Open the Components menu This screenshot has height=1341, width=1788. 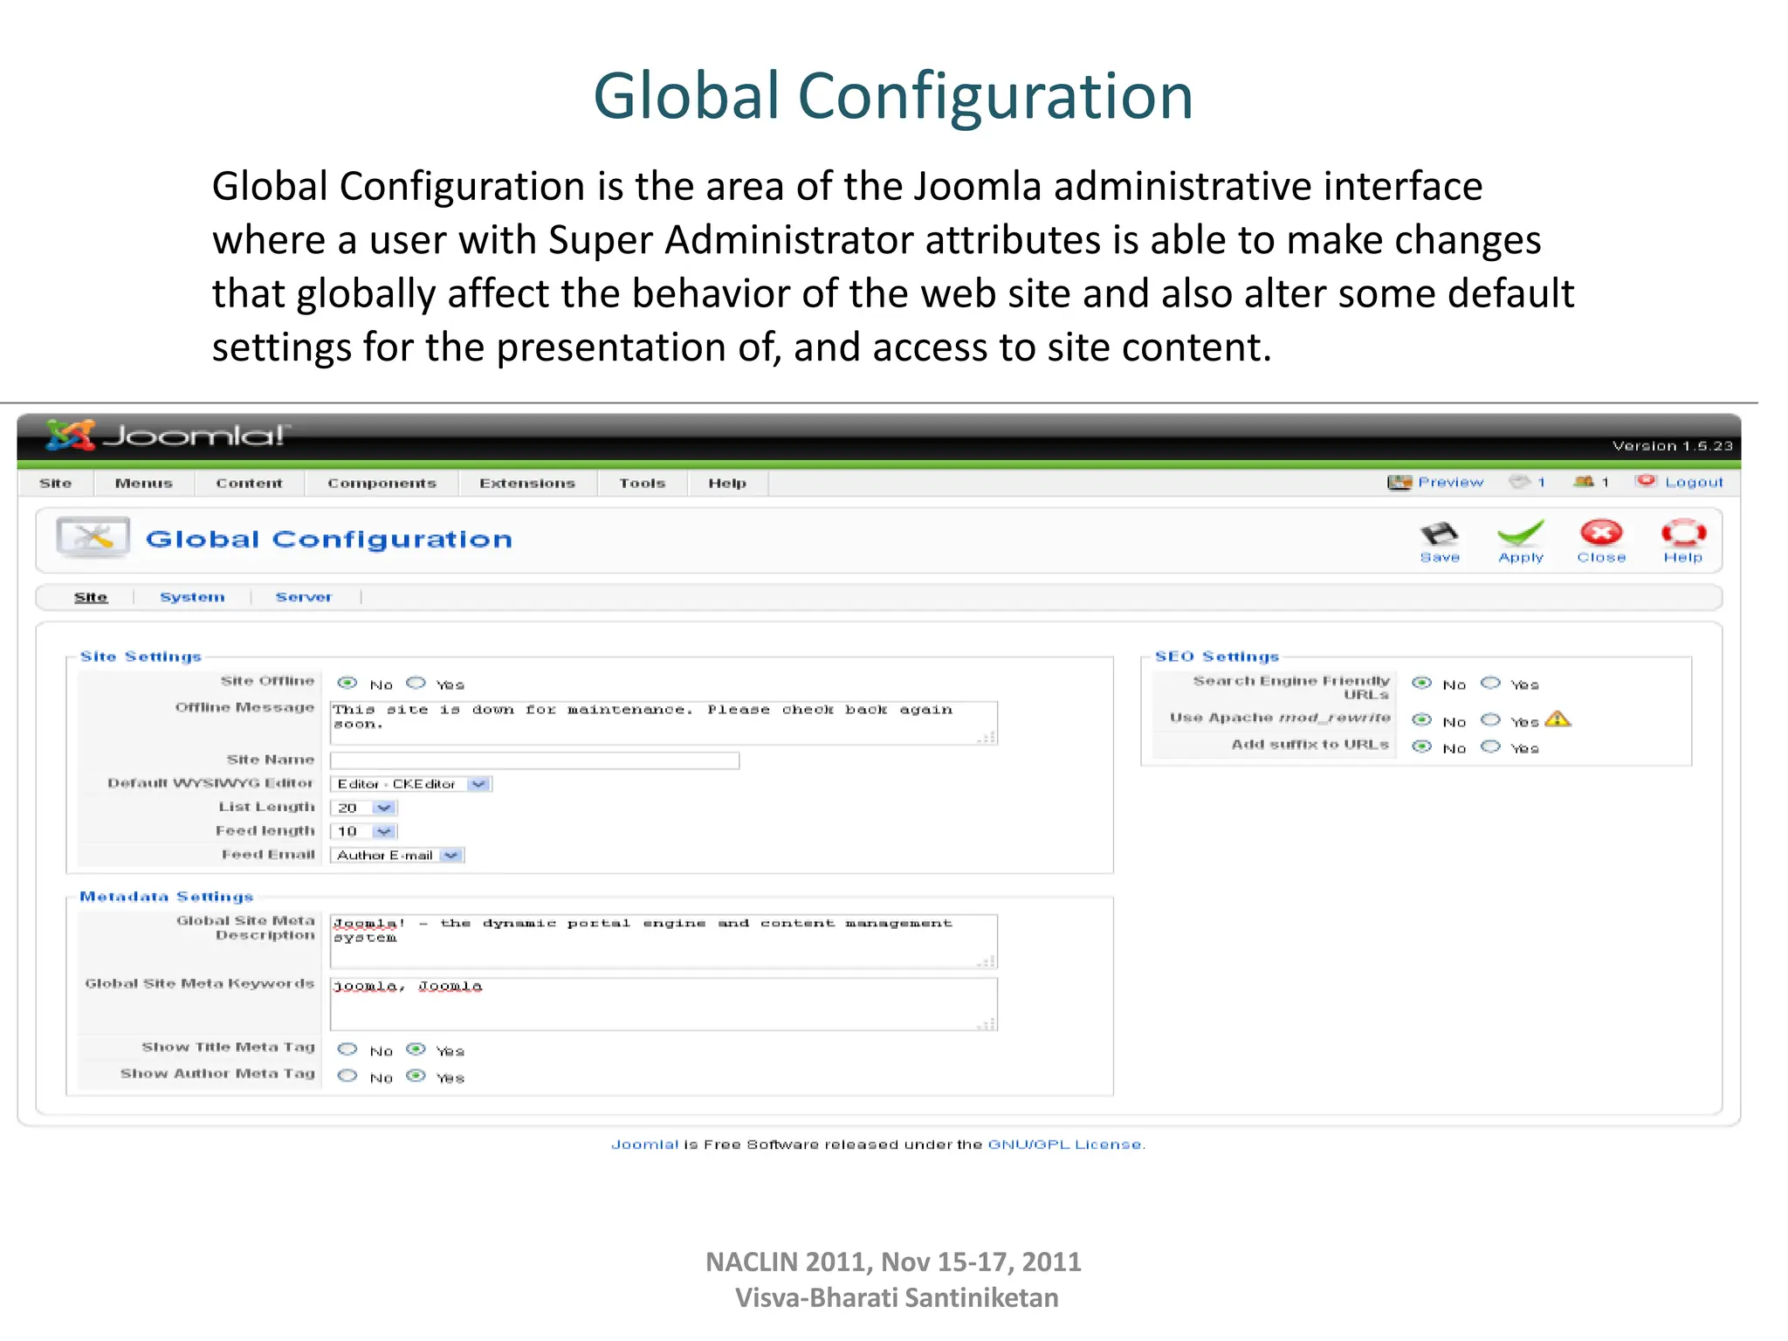coord(382,483)
